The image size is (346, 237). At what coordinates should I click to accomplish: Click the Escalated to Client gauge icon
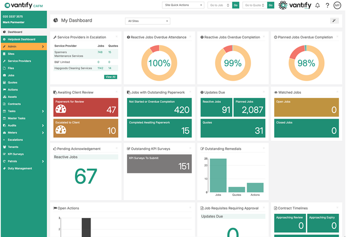[61, 130]
